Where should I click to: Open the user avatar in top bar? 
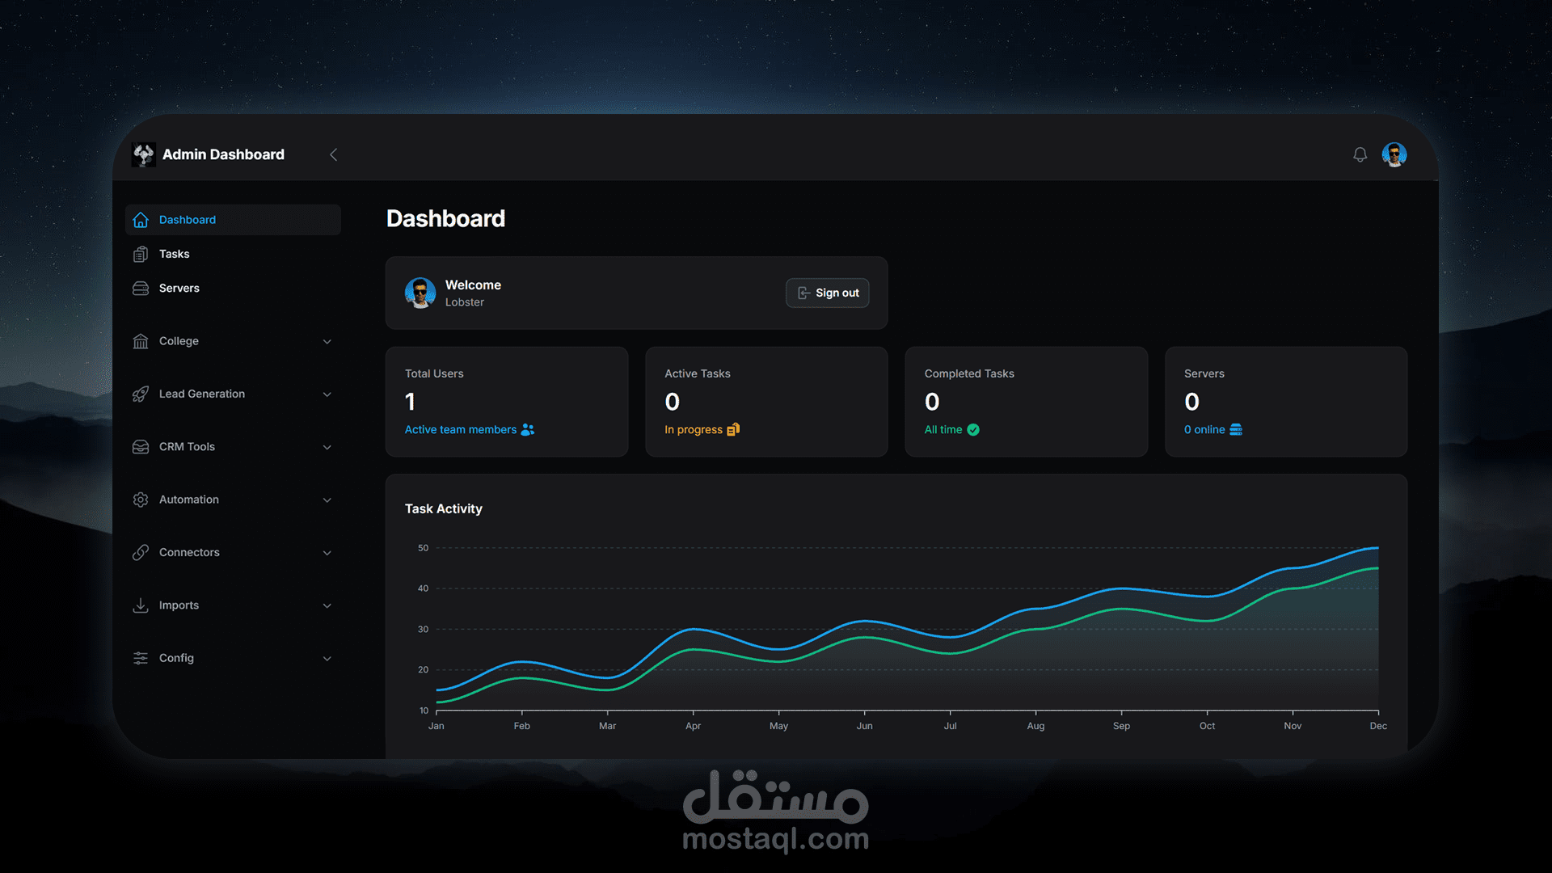click(1394, 154)
